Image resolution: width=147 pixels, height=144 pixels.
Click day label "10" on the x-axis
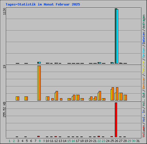pos(47,141)
